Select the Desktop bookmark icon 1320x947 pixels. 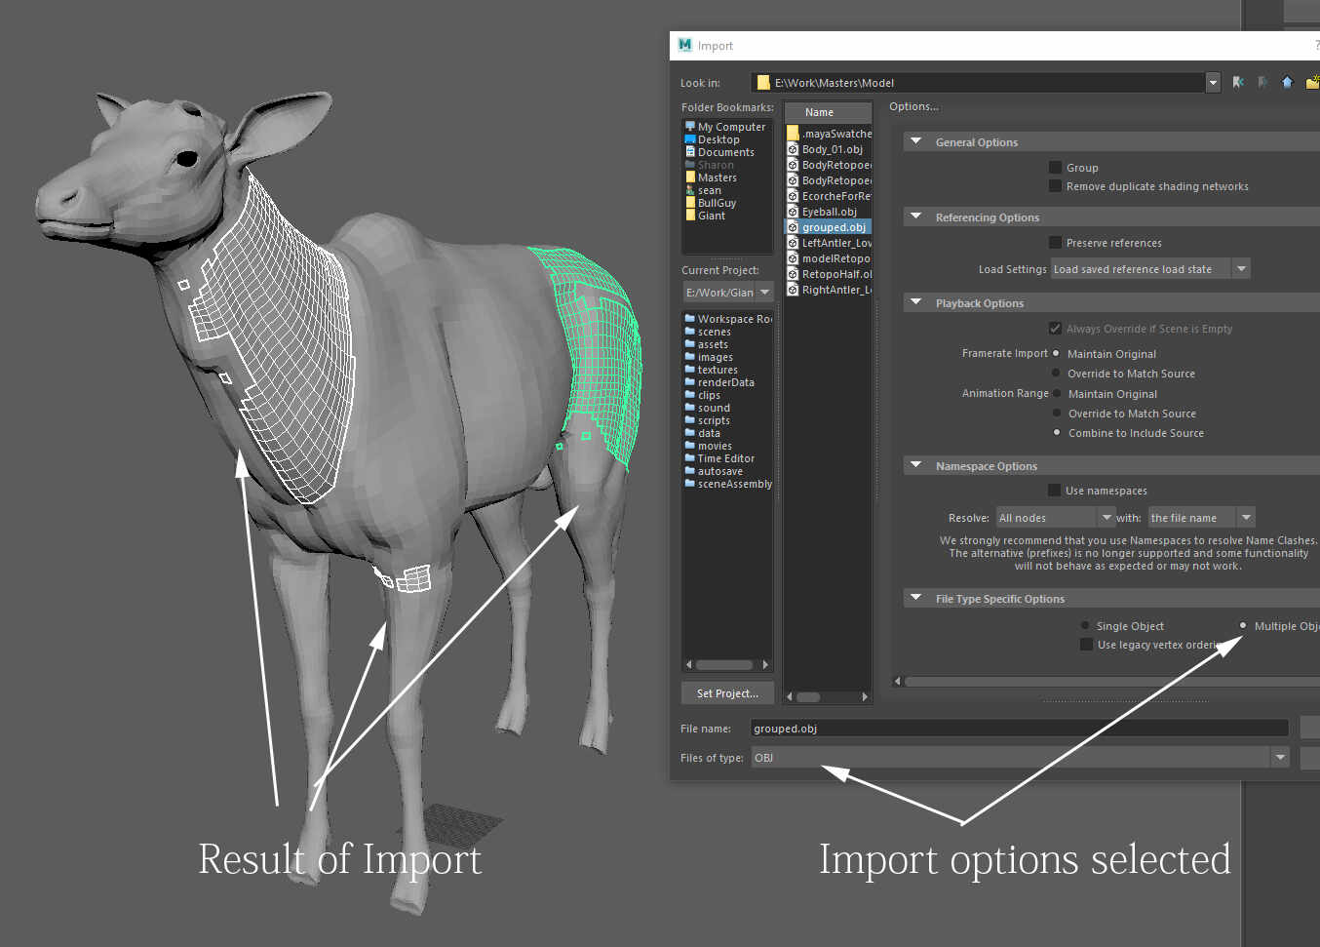tap(691, 138)
